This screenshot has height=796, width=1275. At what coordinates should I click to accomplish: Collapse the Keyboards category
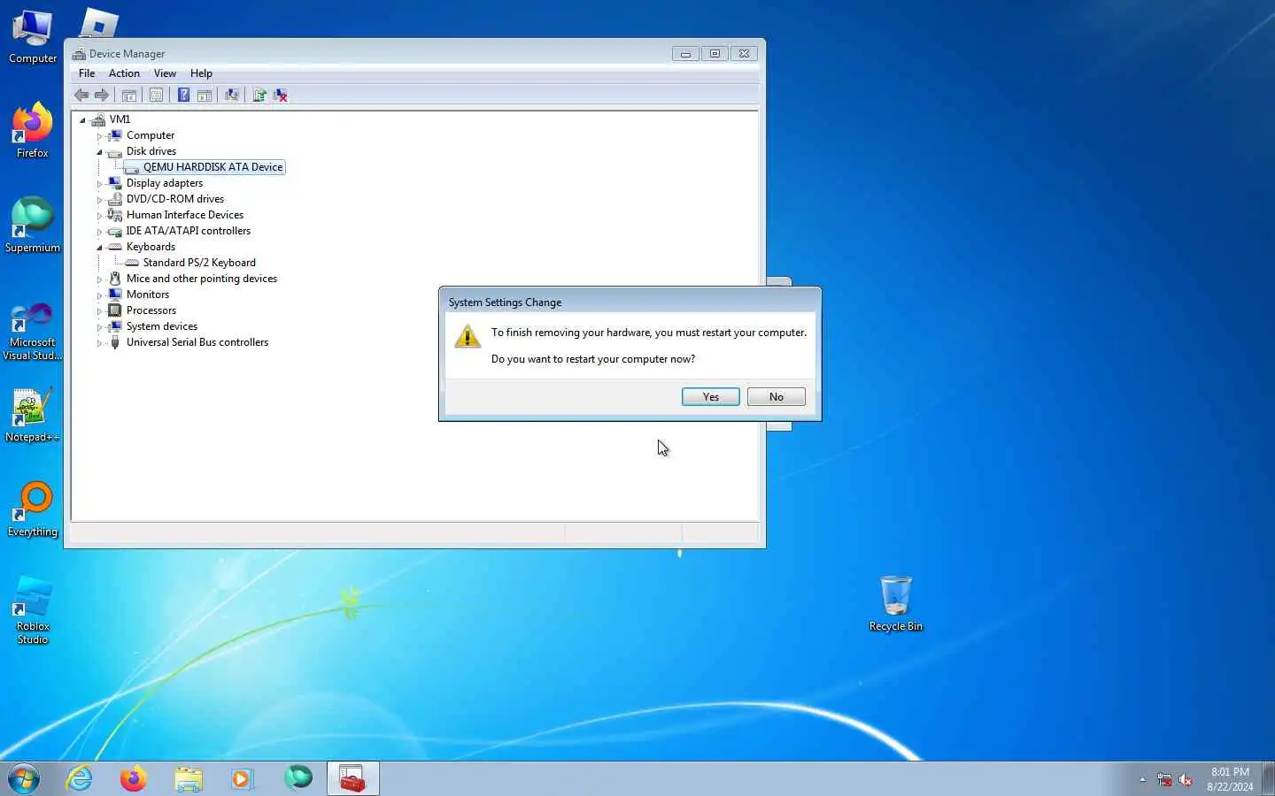99,248
